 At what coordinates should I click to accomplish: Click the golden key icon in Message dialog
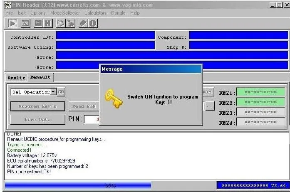click(114, 99)
